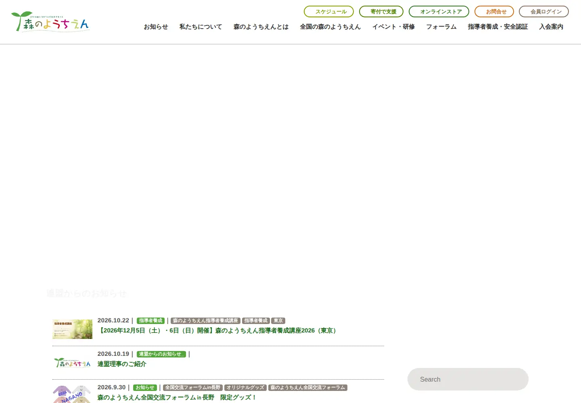Click the オリジナルグッズ tag
581x403 pixels.
[x=245, y=388]
